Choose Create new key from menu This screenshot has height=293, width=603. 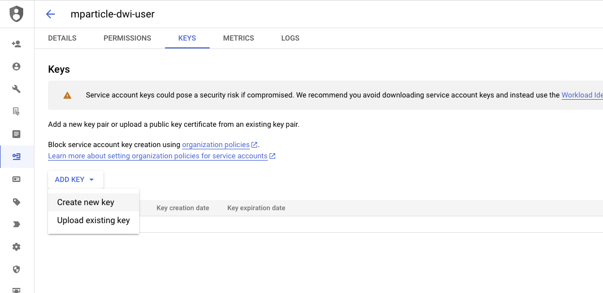coord(93,202)
